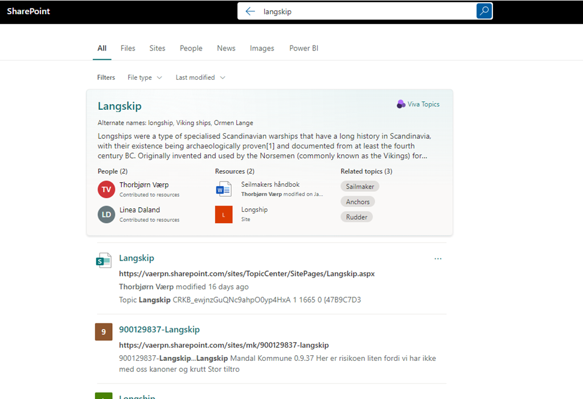Open the more options ellipsis for Langskip result
Viewport: 583px width, 399px height.
click(x=438, y=258)
